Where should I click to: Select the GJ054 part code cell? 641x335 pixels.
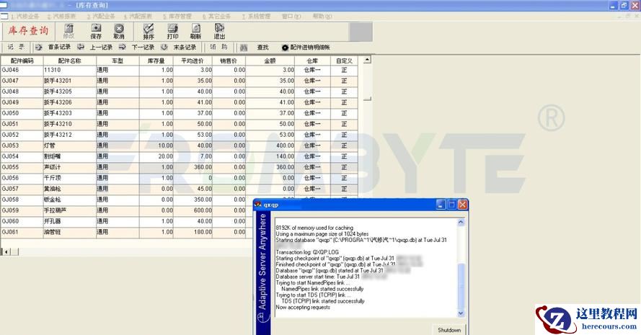22,156
